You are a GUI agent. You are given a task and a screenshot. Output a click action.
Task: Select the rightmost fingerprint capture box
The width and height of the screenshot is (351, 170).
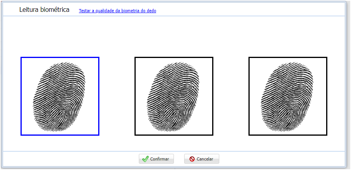click(x=288, y=96)
